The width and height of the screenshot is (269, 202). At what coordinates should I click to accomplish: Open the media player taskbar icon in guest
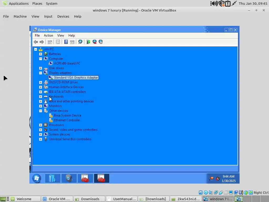point(69,178)
